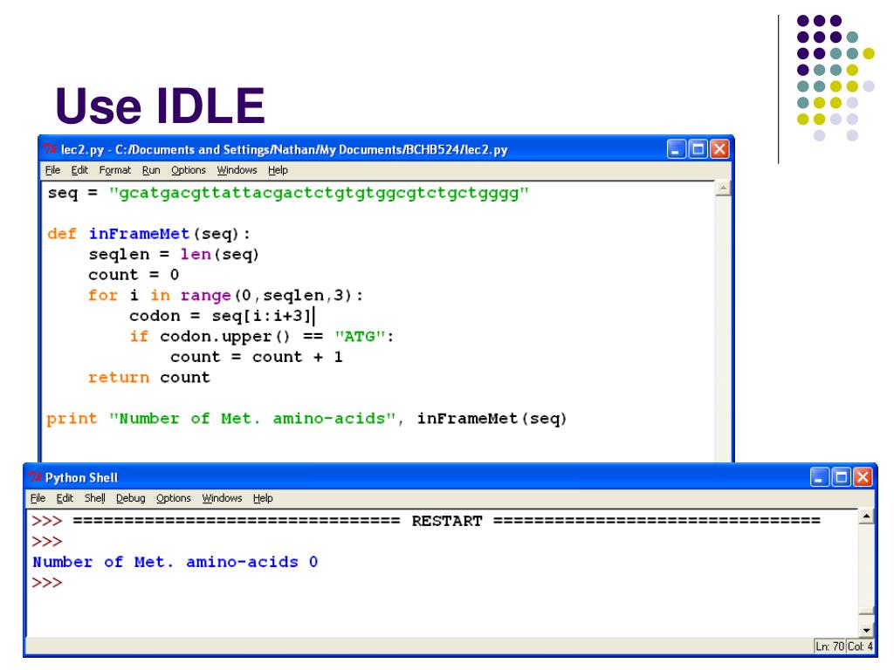Open Shell menu in Python Shell

pyautogui.click(x=94, y=498)
